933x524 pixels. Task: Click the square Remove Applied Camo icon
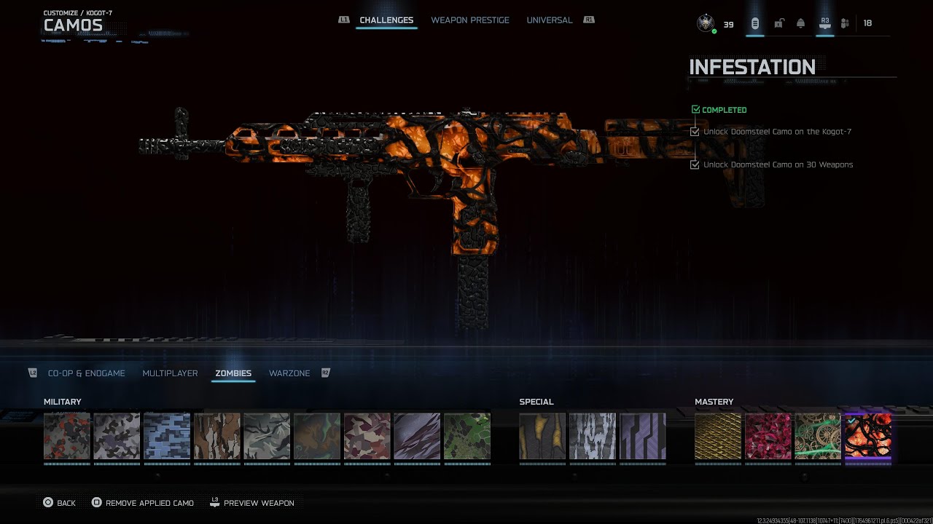pyautogui.click(x=96, y=502)
